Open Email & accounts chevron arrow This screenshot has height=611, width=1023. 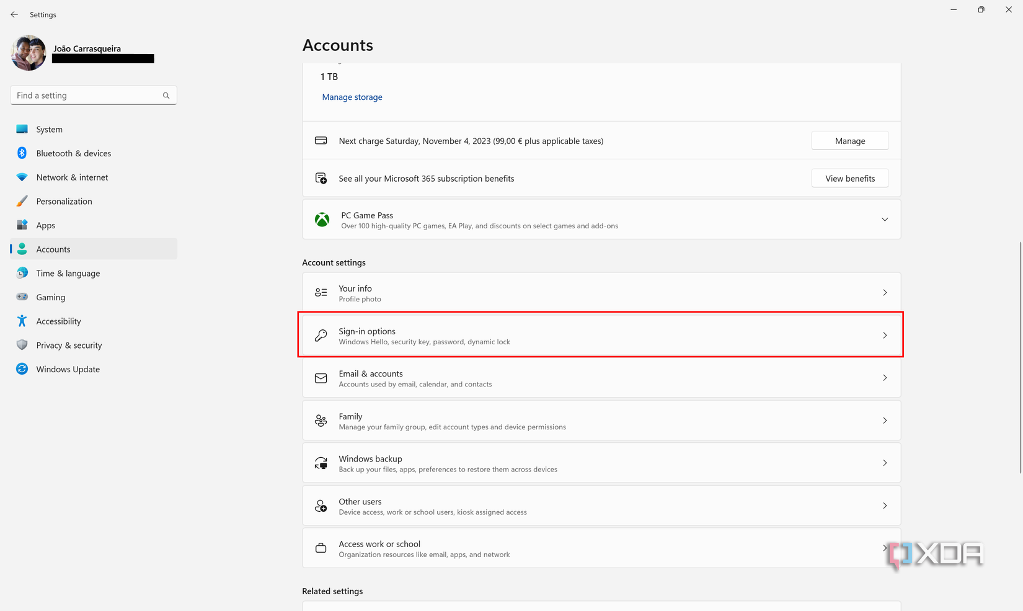coord(885,378)
